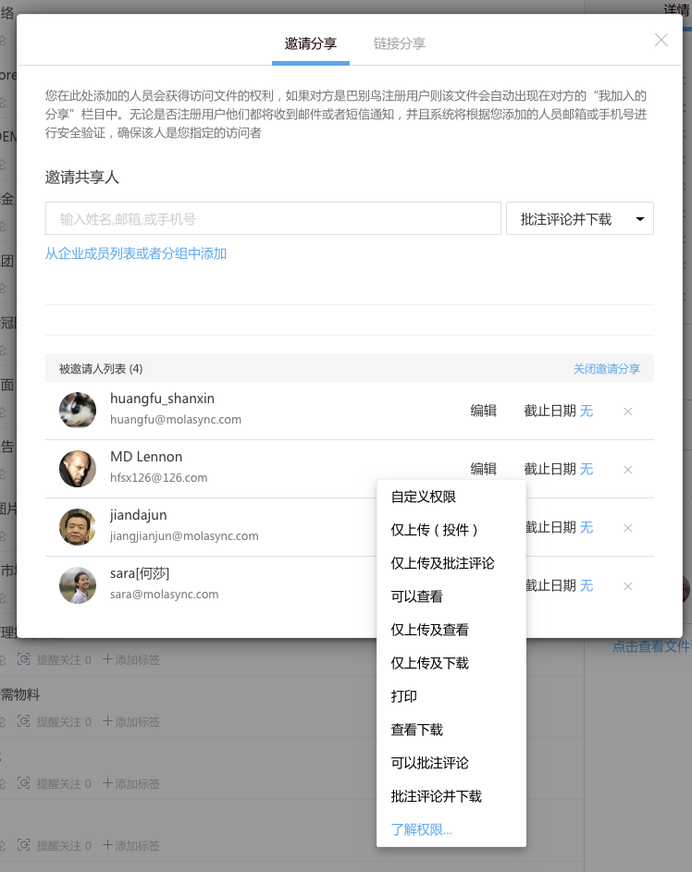Choose 自定义权限 from the menu

(451, 497)
